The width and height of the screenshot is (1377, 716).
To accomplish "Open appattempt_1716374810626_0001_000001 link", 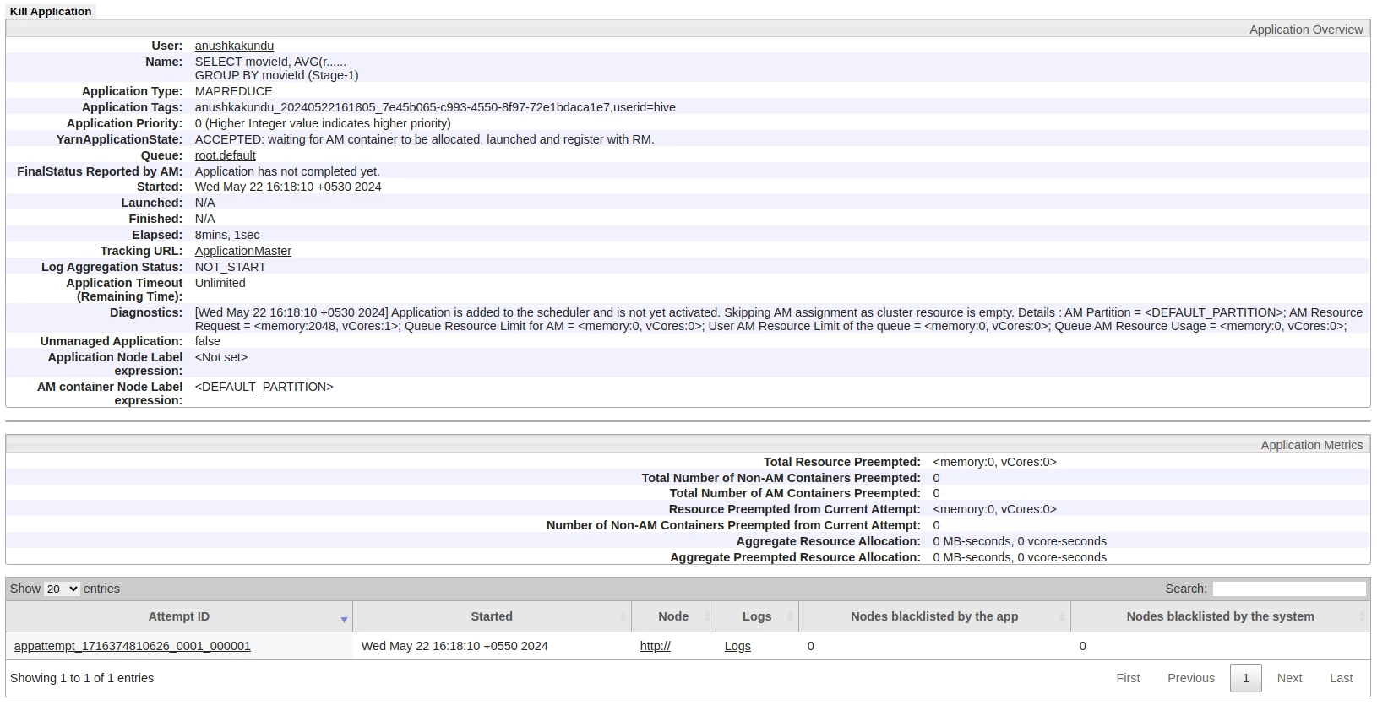I will click(x=132, y=646).
